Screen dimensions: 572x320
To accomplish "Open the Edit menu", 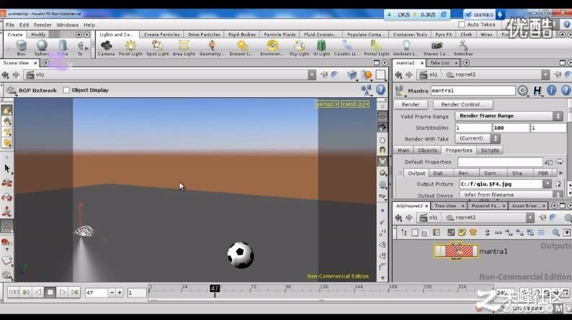I will tap(24, 24).
